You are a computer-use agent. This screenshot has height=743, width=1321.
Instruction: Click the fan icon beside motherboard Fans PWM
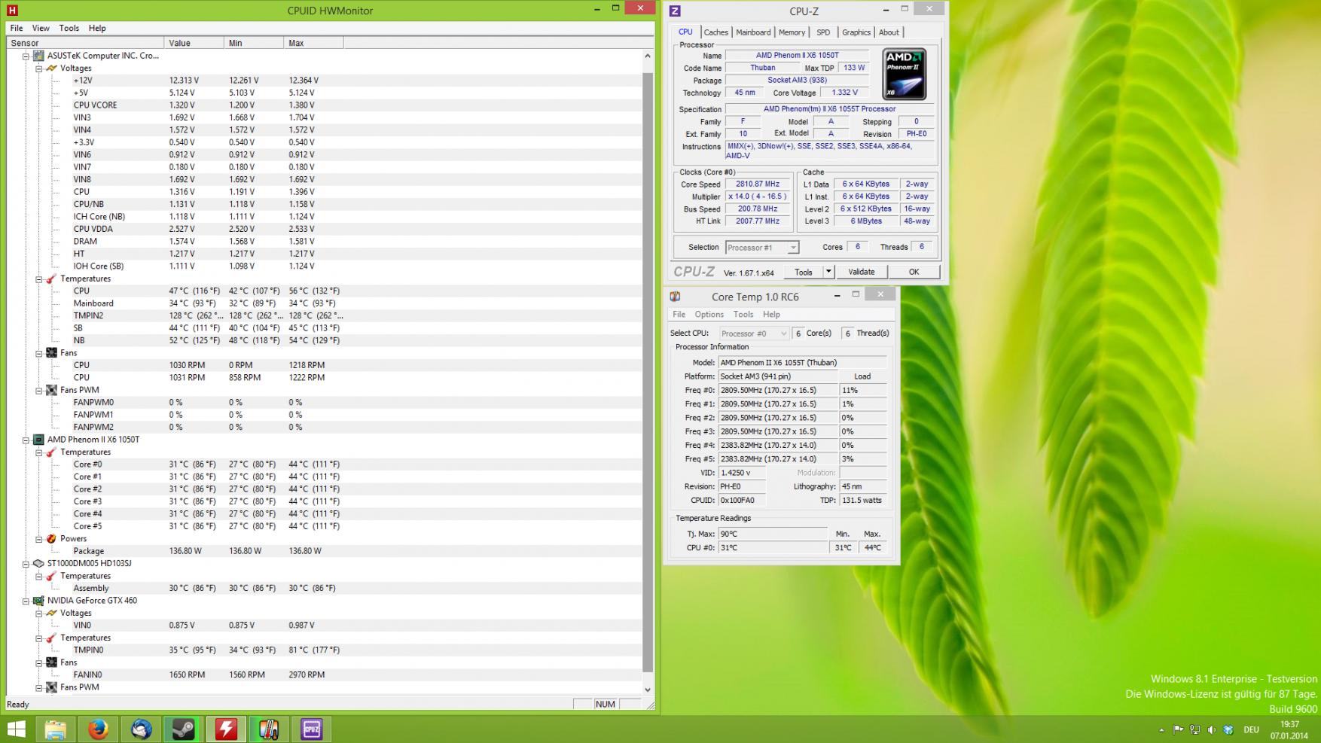[x=51, y=391]
